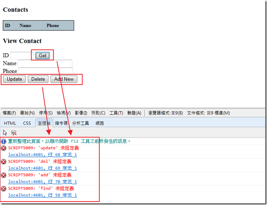Viewport: 267px width, 205px height.
Task: Click the Contacts heading
Action: point(16,10)
